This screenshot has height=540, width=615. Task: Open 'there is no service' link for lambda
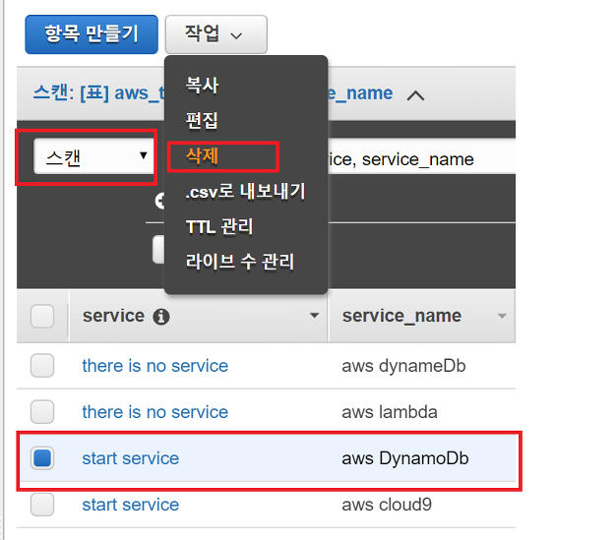155,412
